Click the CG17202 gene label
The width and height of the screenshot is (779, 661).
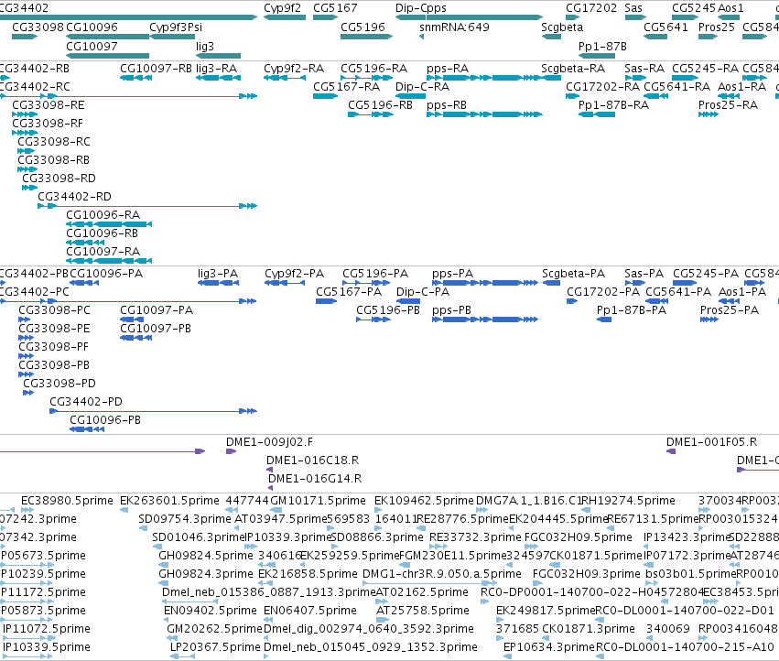pos(590,8)
